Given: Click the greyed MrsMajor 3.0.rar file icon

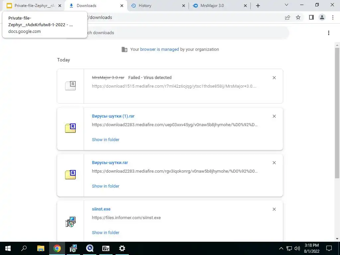Looking at the screenshot, I should click(x=70, y=86).
